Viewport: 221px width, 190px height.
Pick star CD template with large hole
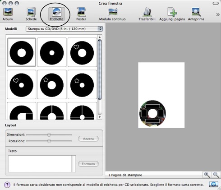[x=52, y=84]
